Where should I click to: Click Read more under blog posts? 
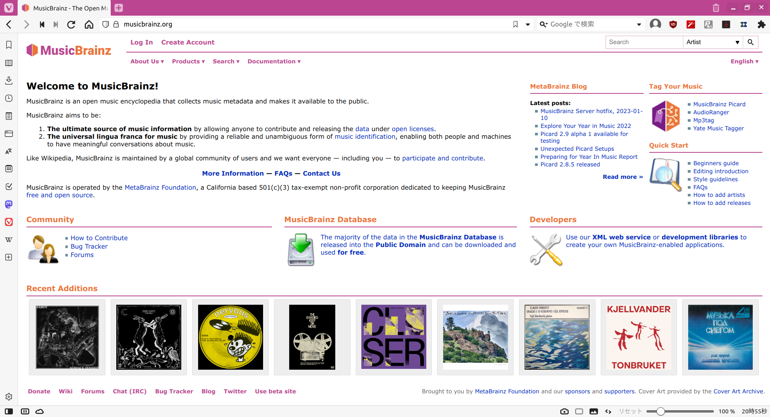pos(623,177)
